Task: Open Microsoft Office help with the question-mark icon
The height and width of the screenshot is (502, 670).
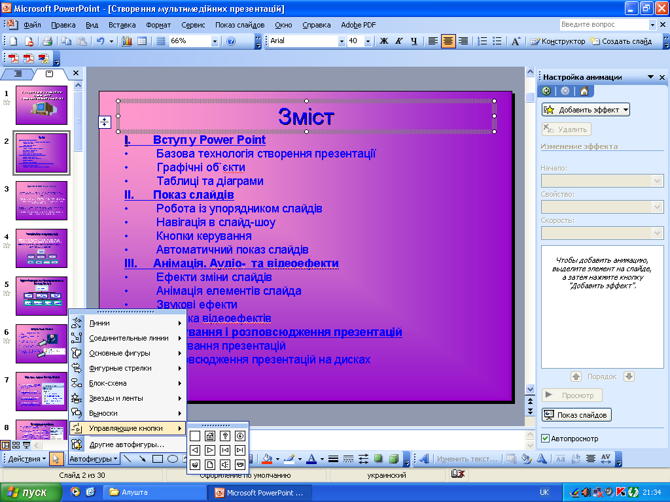Action: 231,41
